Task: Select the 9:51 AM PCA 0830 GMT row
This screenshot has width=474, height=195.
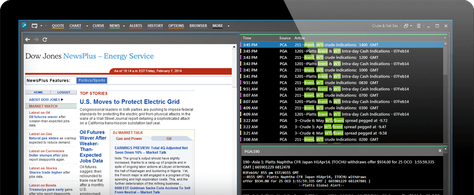Action: pos(342,83)
